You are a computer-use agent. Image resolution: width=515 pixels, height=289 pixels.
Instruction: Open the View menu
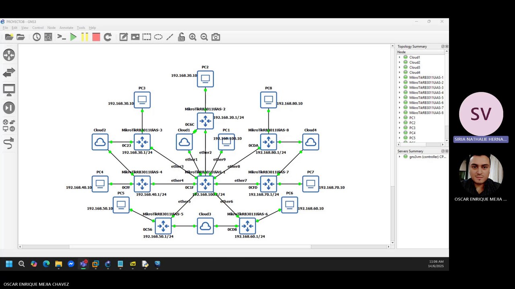point(25,28)
